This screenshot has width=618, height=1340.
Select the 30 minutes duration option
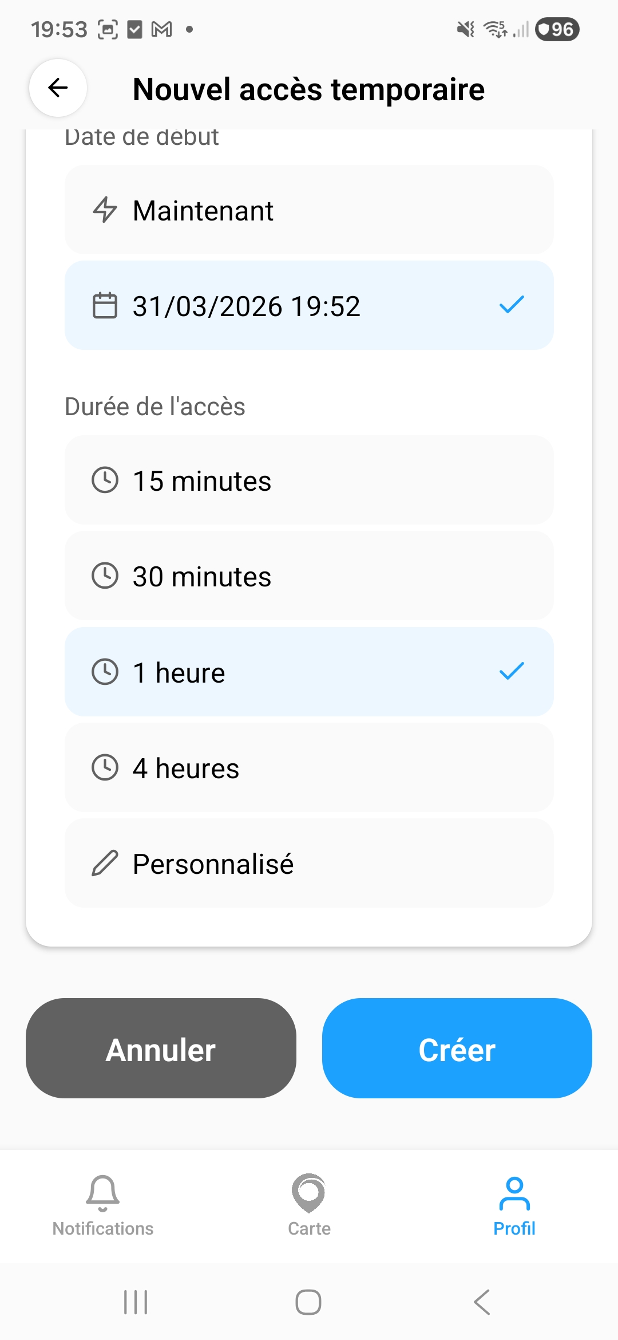point(309,577)
